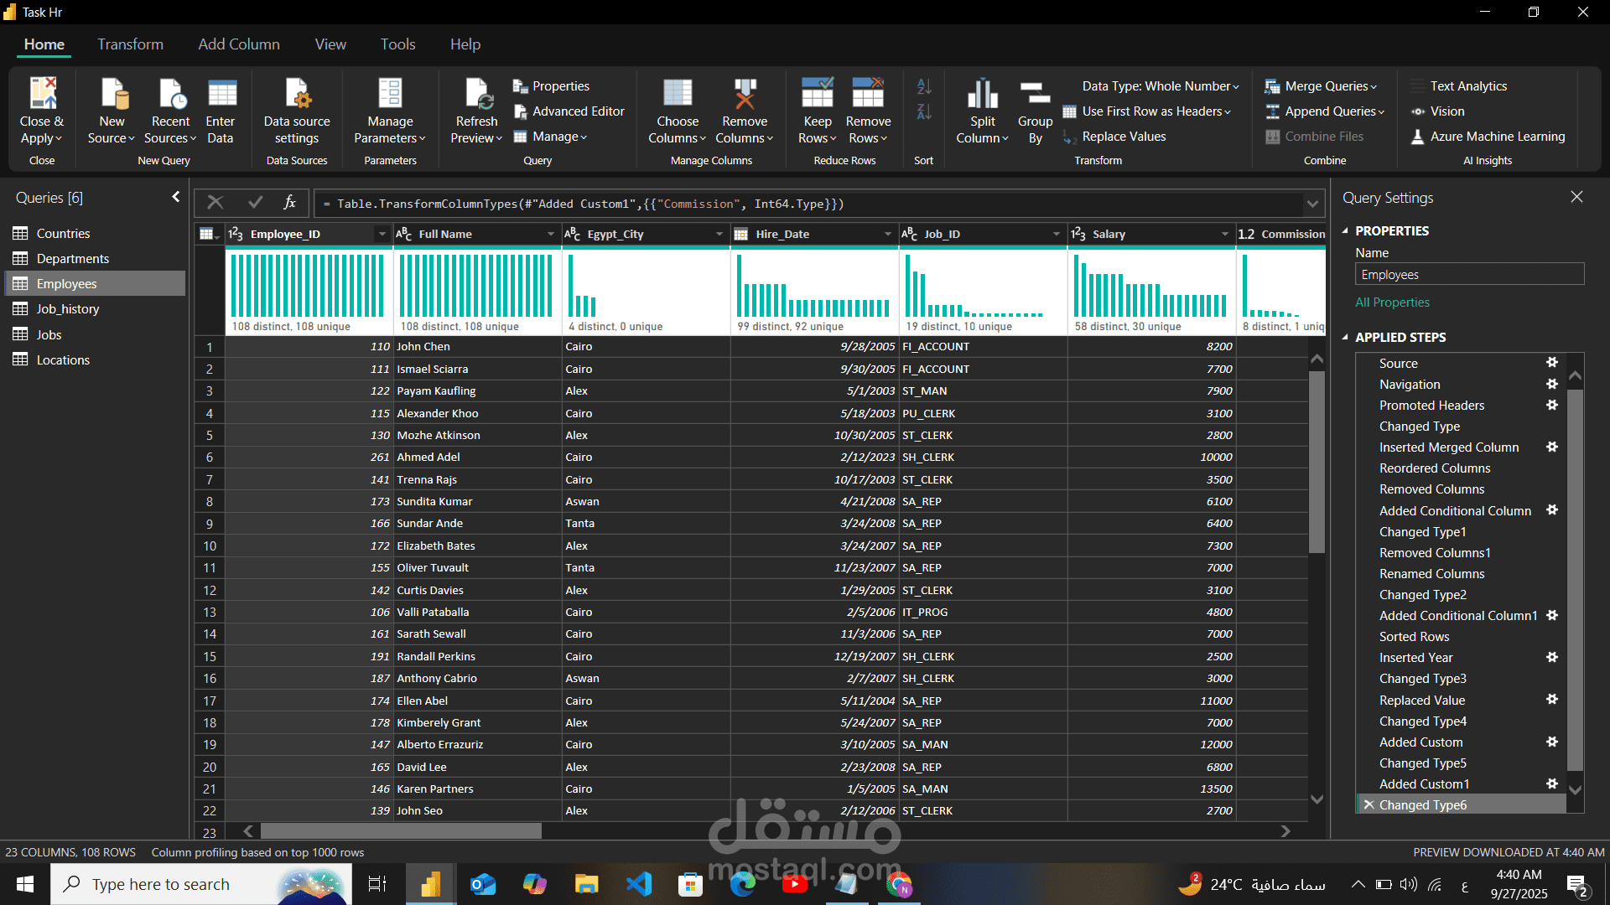Click the Enter Data icon

[x=221, y=94]
